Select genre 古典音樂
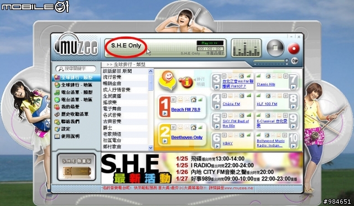354x206 pixels. (125, 121)
